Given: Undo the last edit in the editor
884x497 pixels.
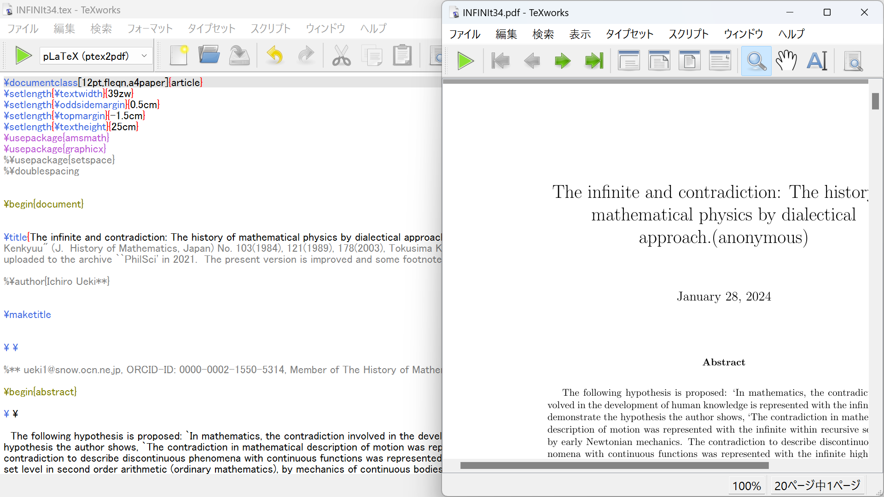Looking at the screenshot, I should [x=275, y=56].
